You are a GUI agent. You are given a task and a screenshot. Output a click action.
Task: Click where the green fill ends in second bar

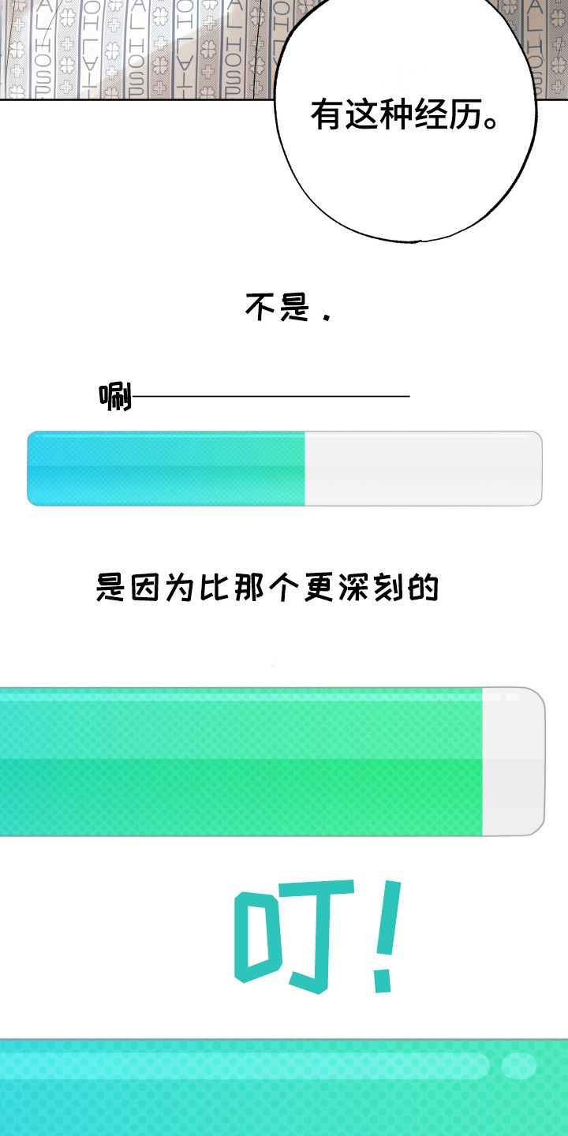pos(482,761)
